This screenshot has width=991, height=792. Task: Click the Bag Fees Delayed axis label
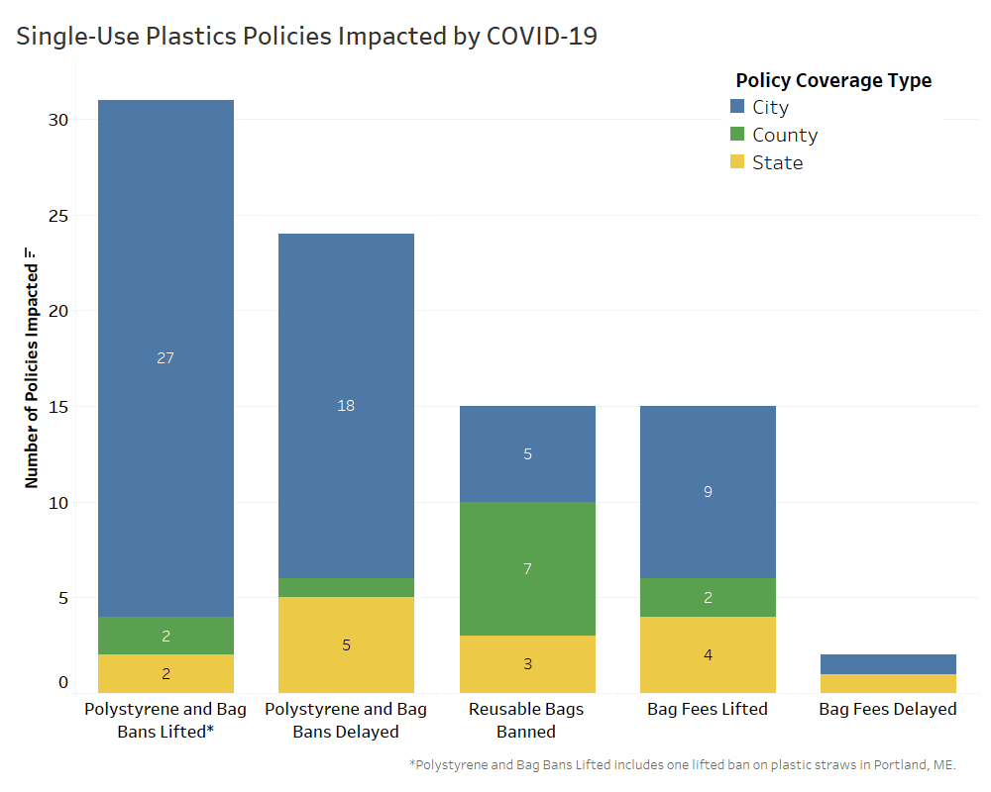point(888,709)
